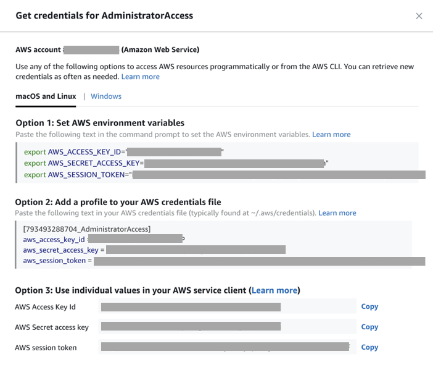Open Learn more link in Option 3 heading
433x367 pixels.
pyautogui.click(x=274, y=290)
